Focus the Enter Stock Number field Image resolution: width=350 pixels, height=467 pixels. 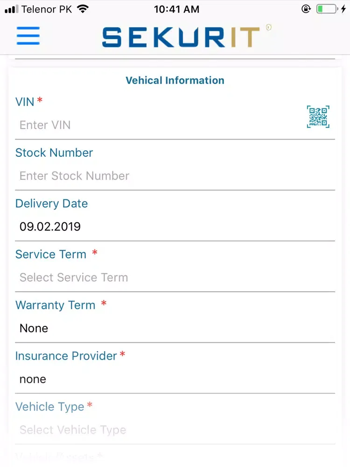point(175,176)
